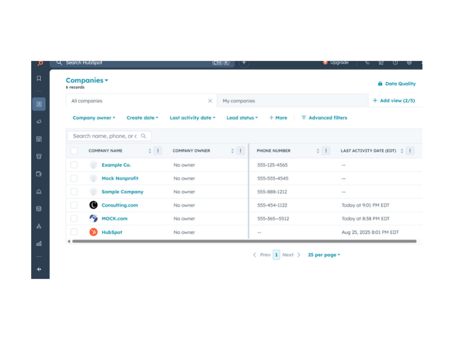Click Add view (2/5)
453x339 pixels.
coord(394,101)
